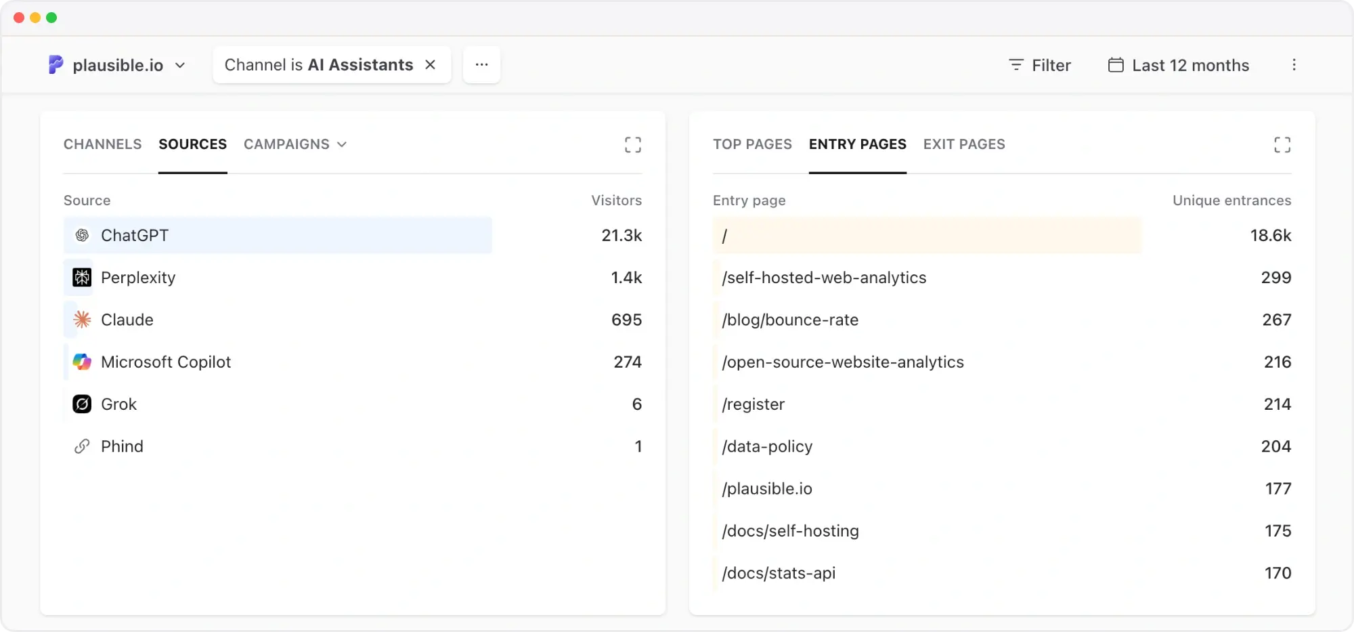
Task: Click the Grok source icon
Action: pos(82,404)
